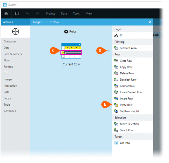Choose the Paste Row action label
This screenshot has height=163, width=169.
126,105
